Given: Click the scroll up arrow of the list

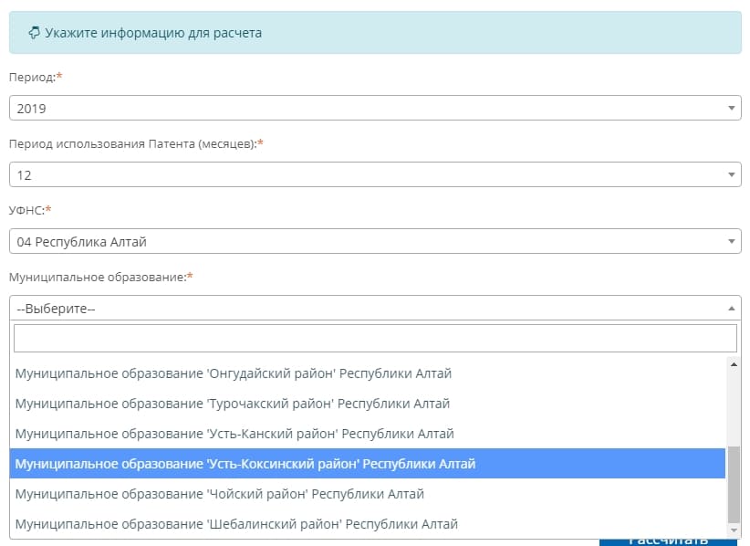Looking at the screenshot, I should pos(734,364).
